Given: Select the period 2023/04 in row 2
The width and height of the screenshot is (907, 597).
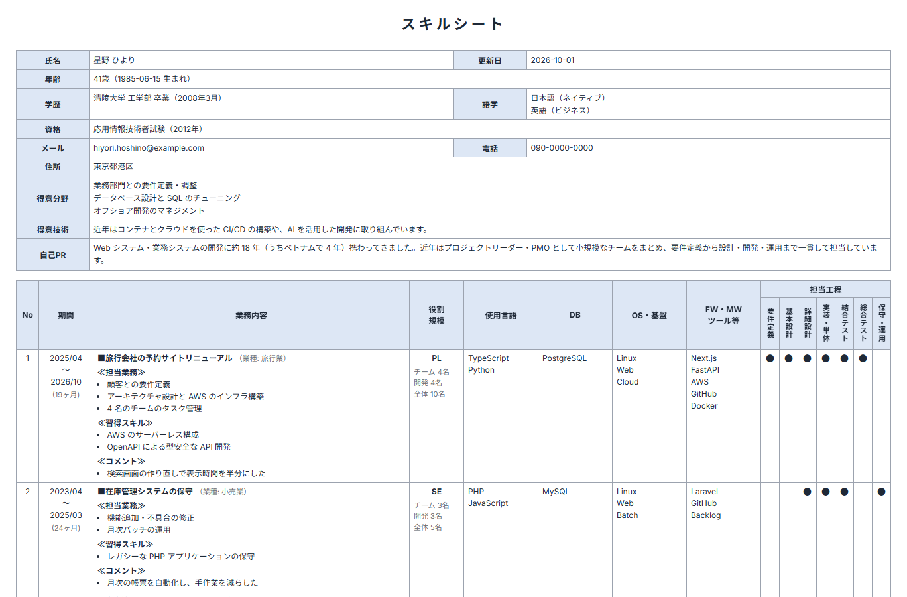Looking at the screenshot, I should coord(66,492).
